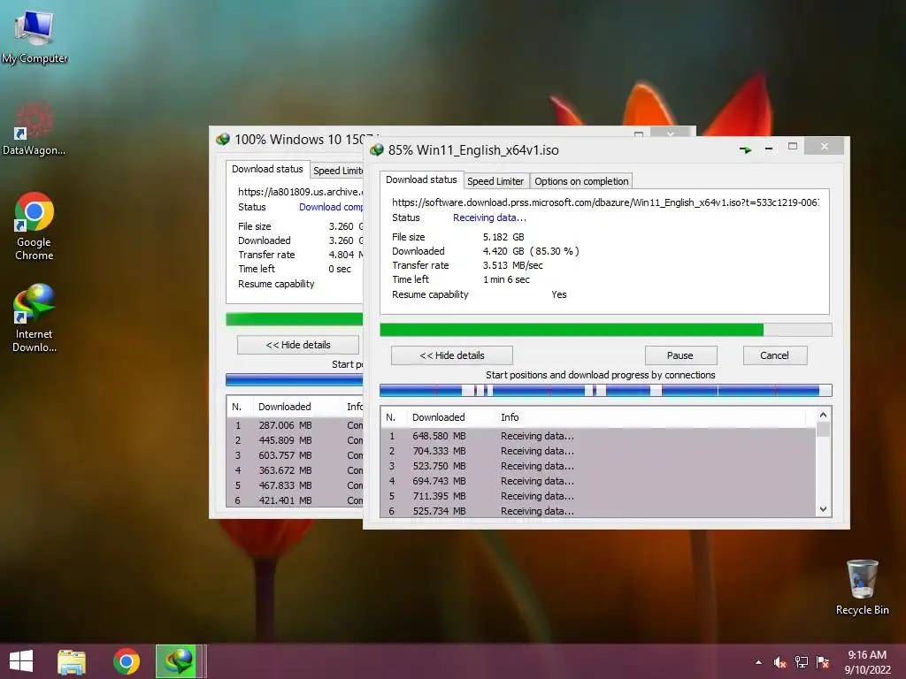Open the My Computer desktop icon
Image resolution: width=906 pixels, height=679 pixels.
(x=35, y=35)
